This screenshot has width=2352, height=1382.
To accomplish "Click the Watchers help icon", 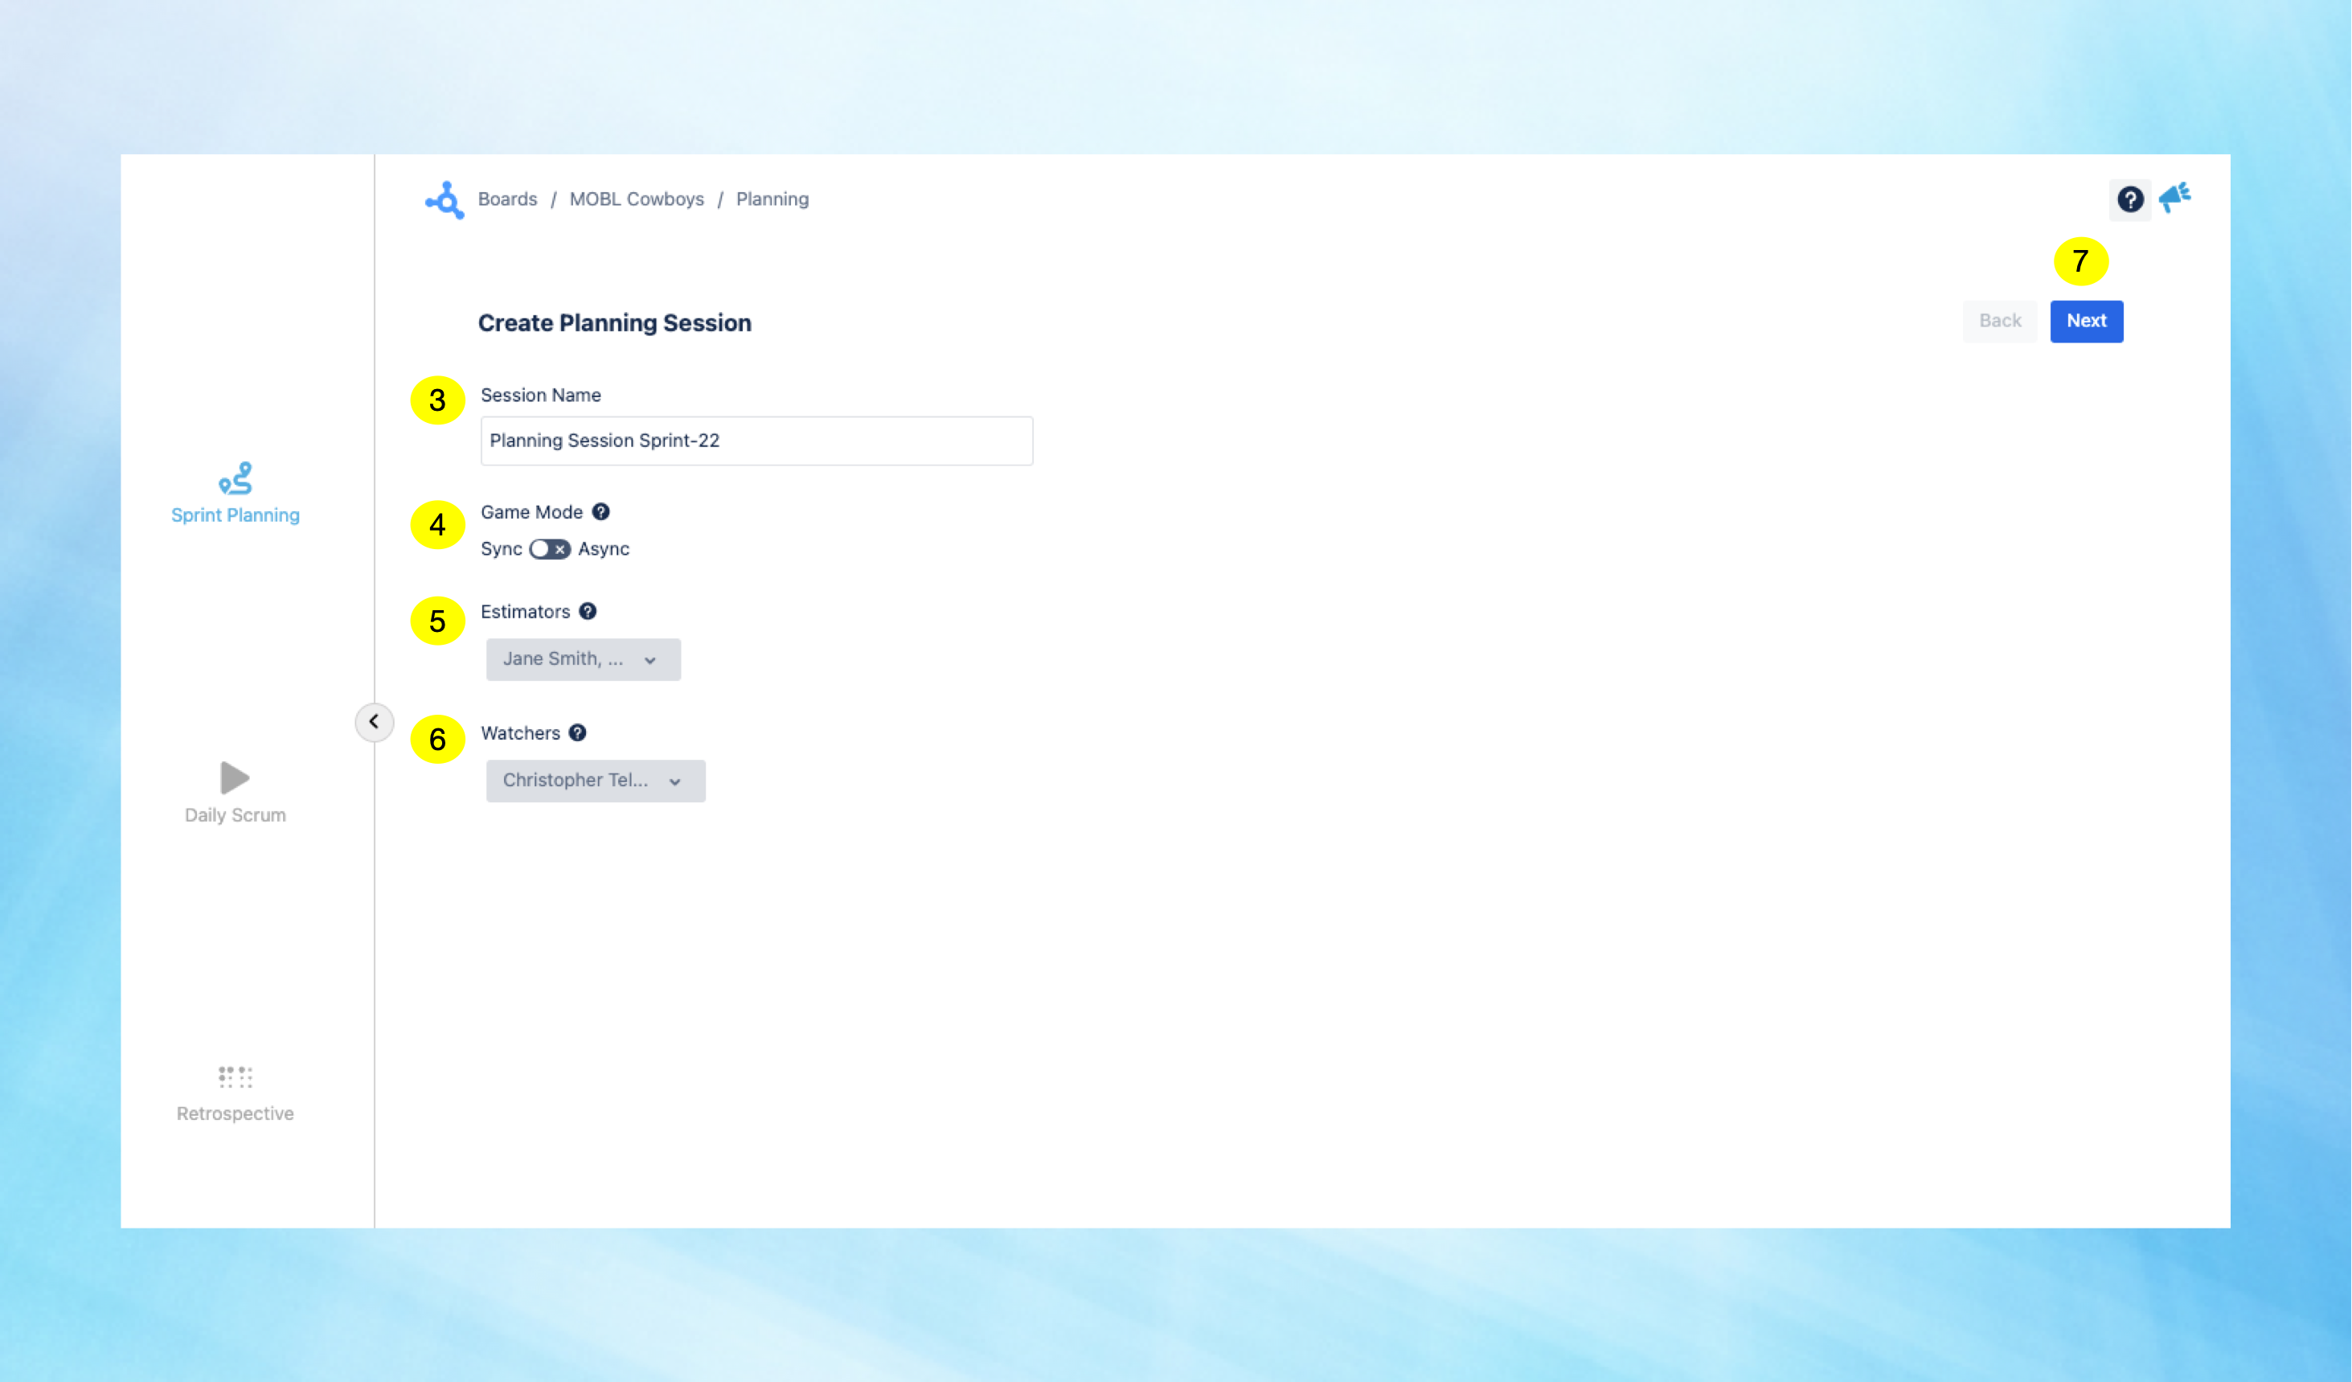I will tap(578, 733).
